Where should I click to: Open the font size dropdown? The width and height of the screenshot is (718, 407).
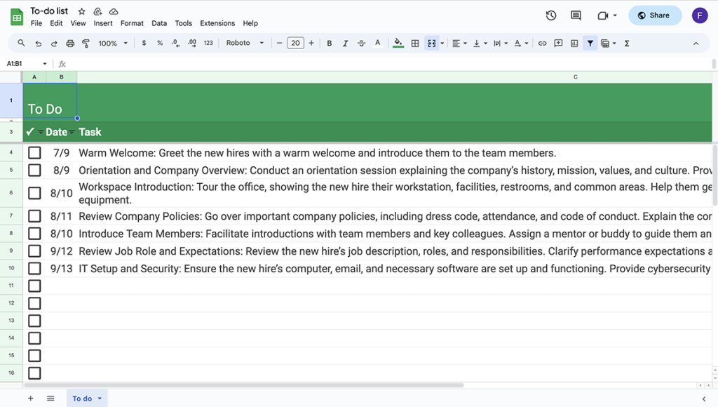[x=295, y=43]
